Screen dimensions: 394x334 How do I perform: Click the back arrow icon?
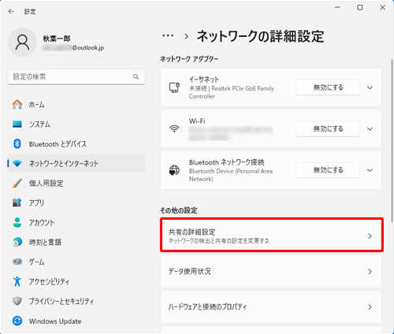tap(11, 11)
